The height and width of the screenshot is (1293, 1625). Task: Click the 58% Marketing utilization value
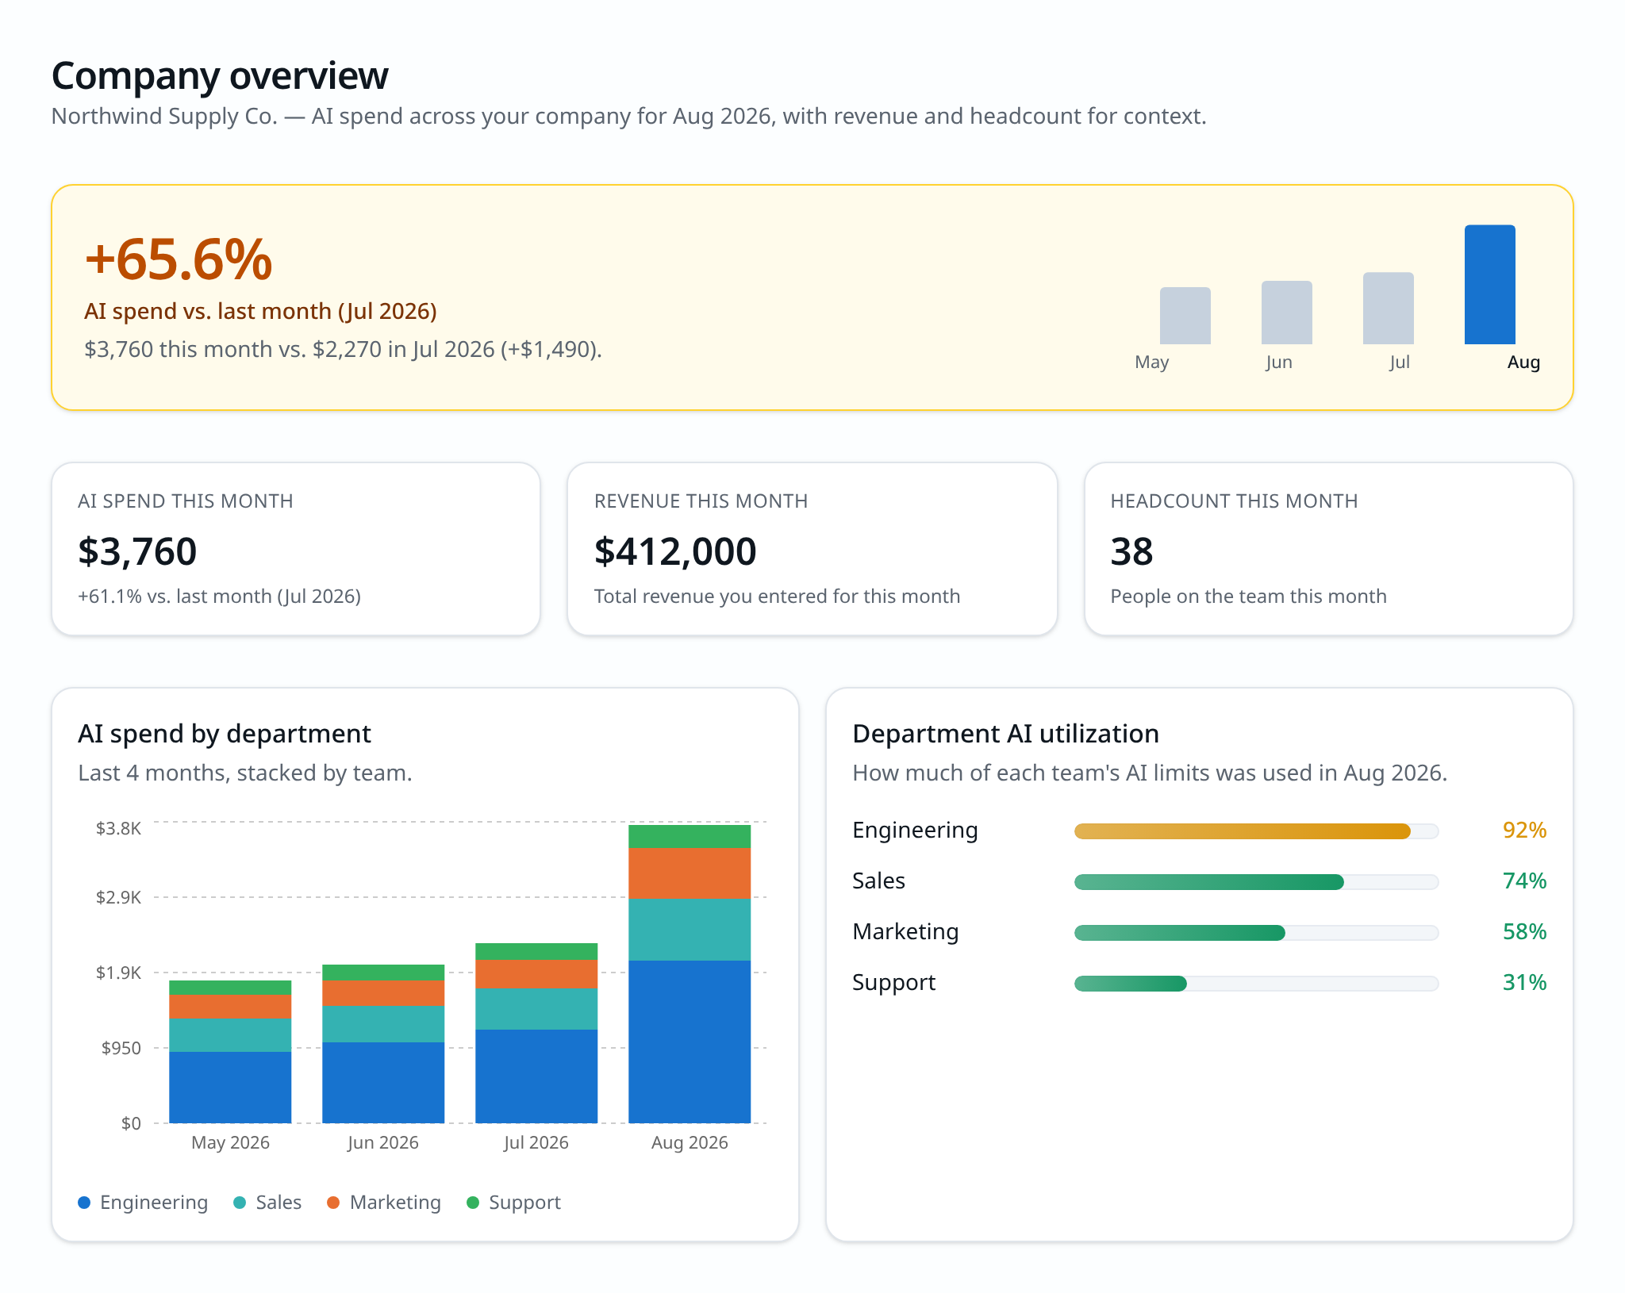click(x=1524, y=932)
